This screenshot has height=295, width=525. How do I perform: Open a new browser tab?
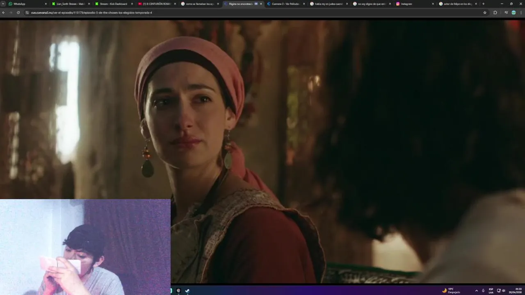pos(483,4)
